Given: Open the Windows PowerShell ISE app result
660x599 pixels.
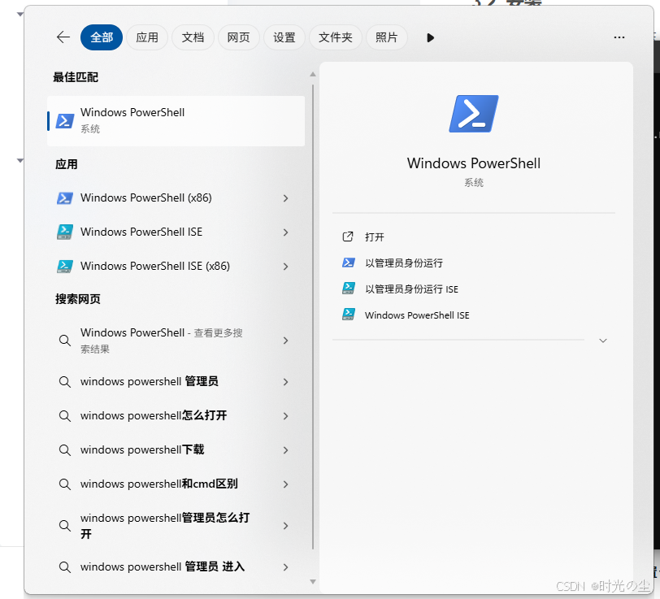Looking at the screenshot, I should tap(176, 232).
